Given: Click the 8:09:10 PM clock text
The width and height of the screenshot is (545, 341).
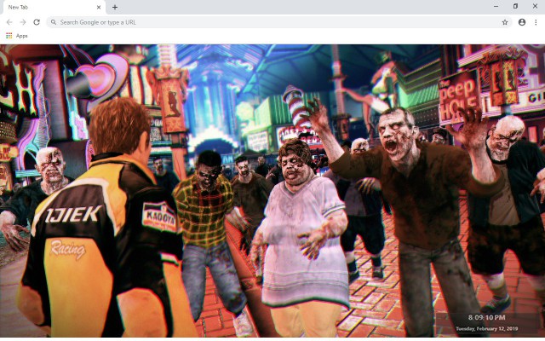Looking at the screenshot, I should point(486,318).
